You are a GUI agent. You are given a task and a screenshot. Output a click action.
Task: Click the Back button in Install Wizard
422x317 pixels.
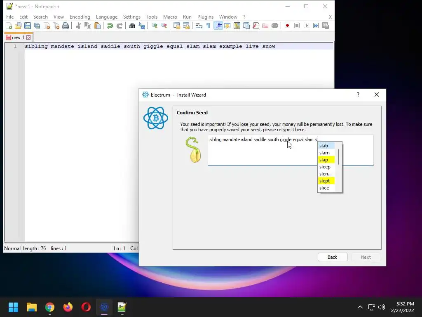point(333,257)
